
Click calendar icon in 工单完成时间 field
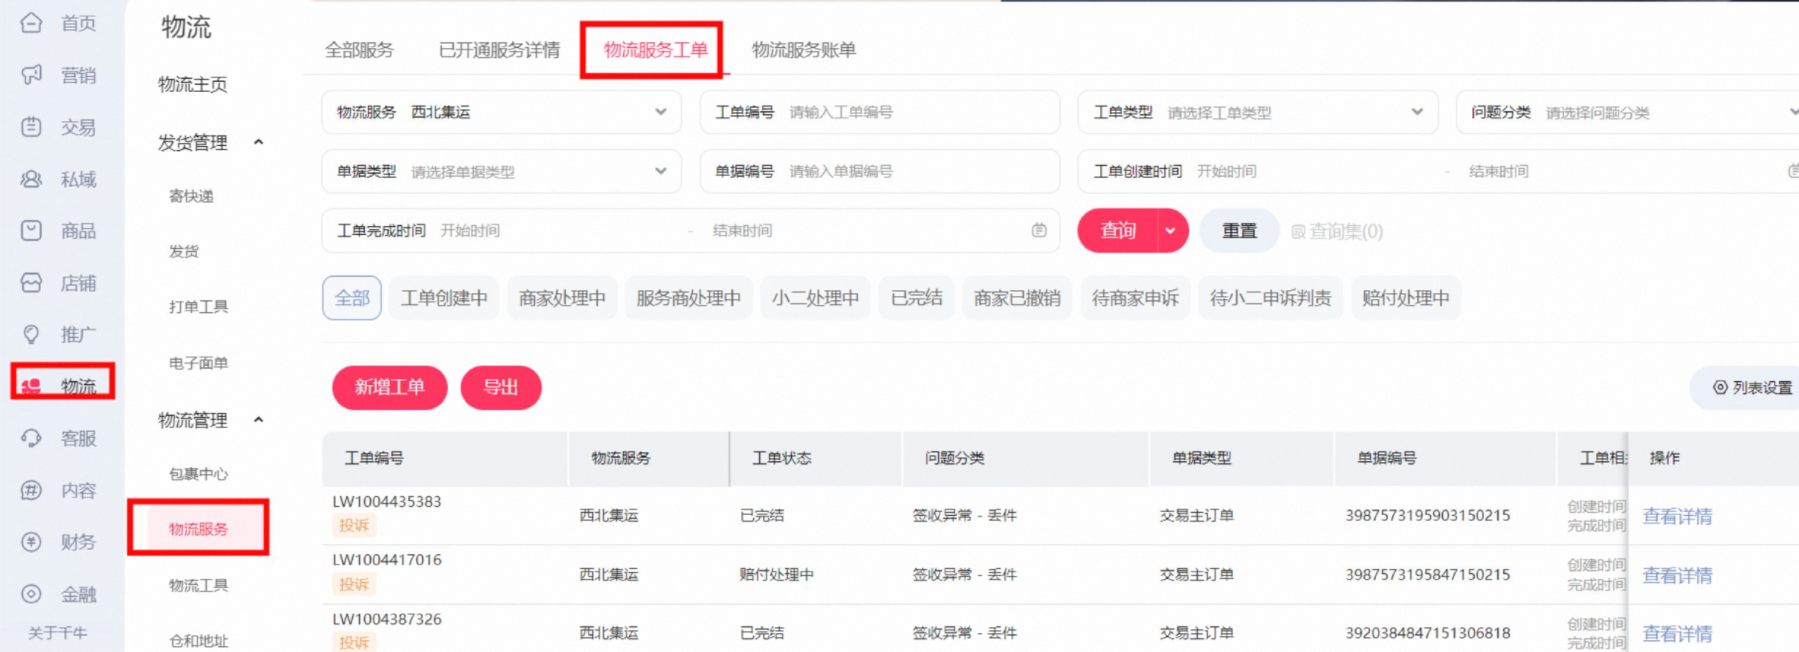click(1040, 230)
